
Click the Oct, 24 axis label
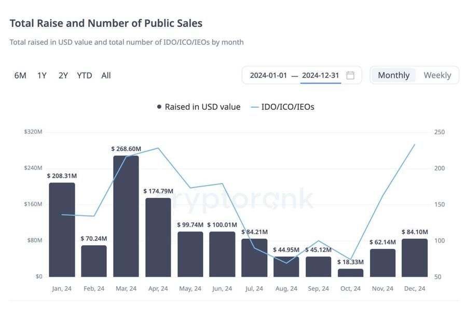coord(351,288)
